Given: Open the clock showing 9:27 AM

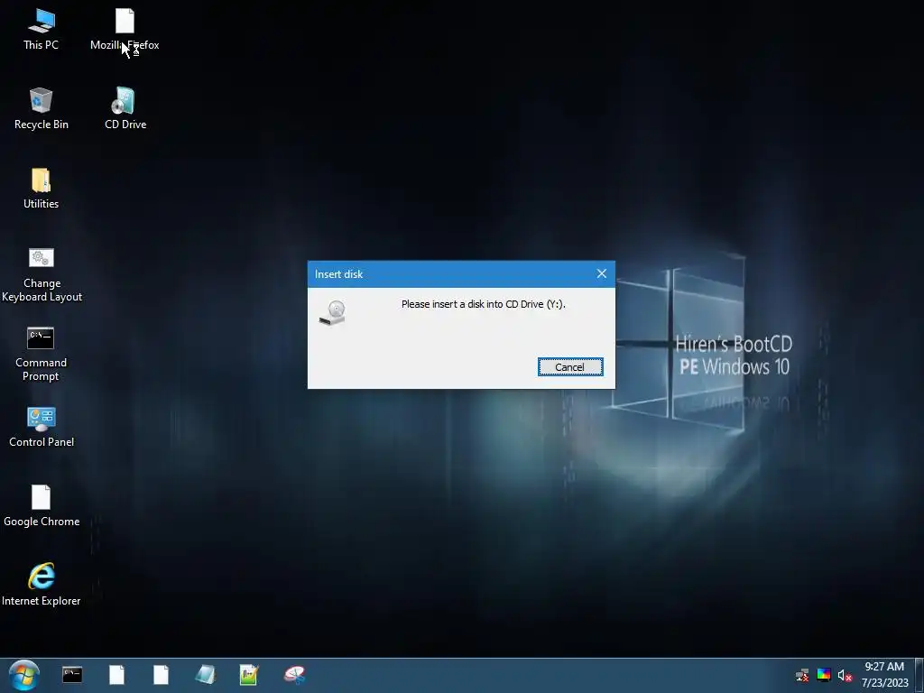Looking at the screenshot, I should point(884,675).
